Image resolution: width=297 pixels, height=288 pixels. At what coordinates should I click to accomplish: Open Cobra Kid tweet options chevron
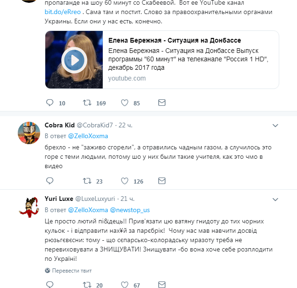[275, 126]
